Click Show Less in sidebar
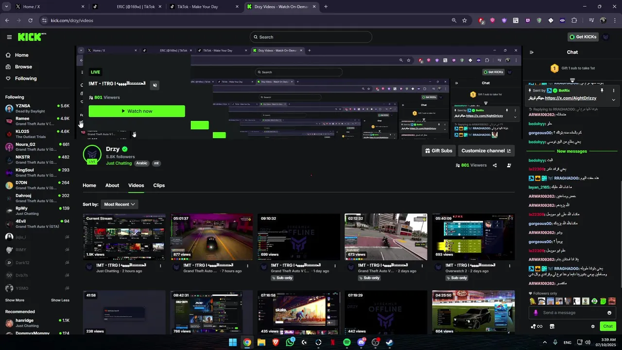This screenshot has width=622, height=350. pyautogui.click(x=60, y=300)
